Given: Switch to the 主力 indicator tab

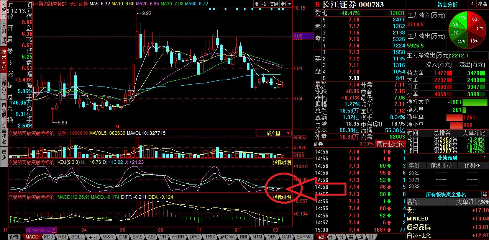Looking at the screenshot, I should coord(93,237).
